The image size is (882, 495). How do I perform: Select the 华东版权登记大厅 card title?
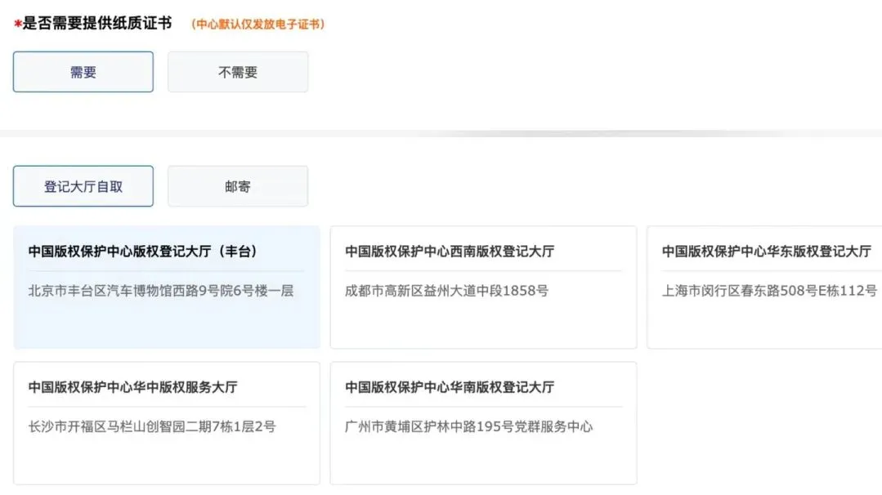766,252
